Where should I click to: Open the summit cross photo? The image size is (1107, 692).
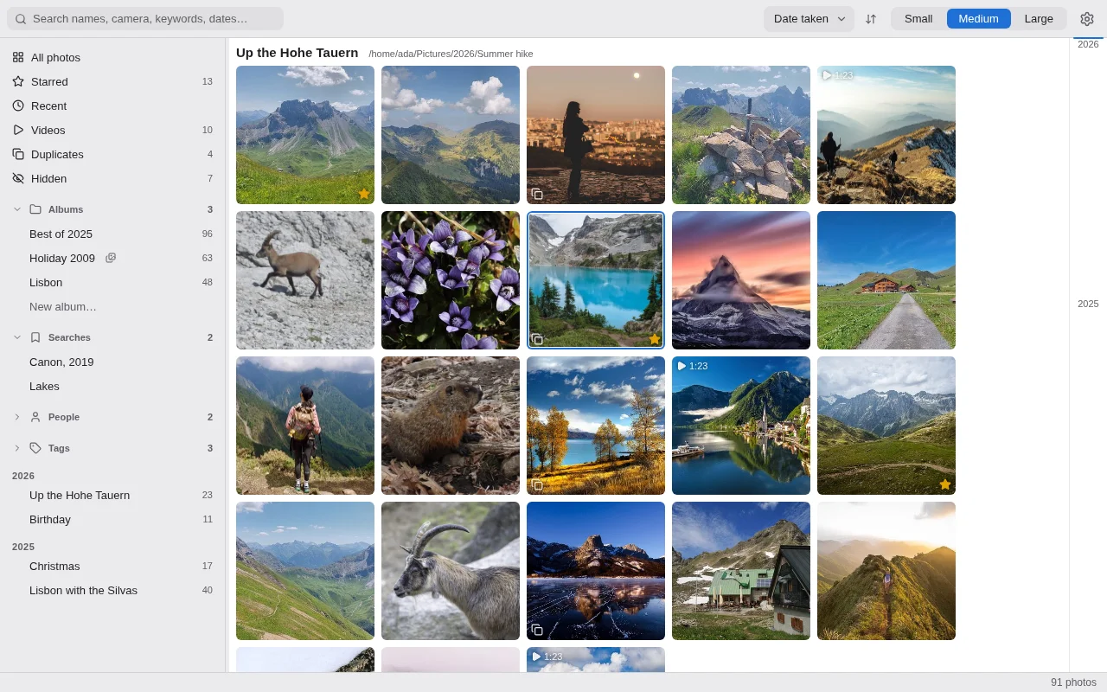click(x=741, y=135)
